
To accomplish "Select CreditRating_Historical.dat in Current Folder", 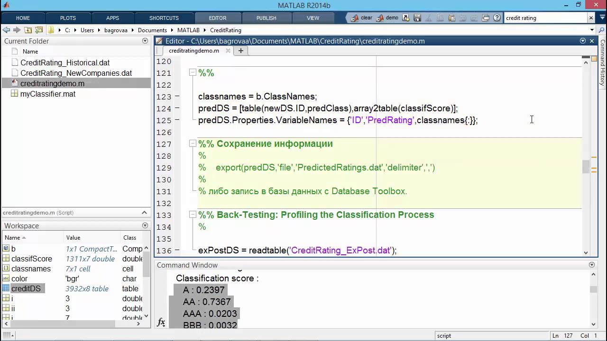I will click(x=76, y=63).
